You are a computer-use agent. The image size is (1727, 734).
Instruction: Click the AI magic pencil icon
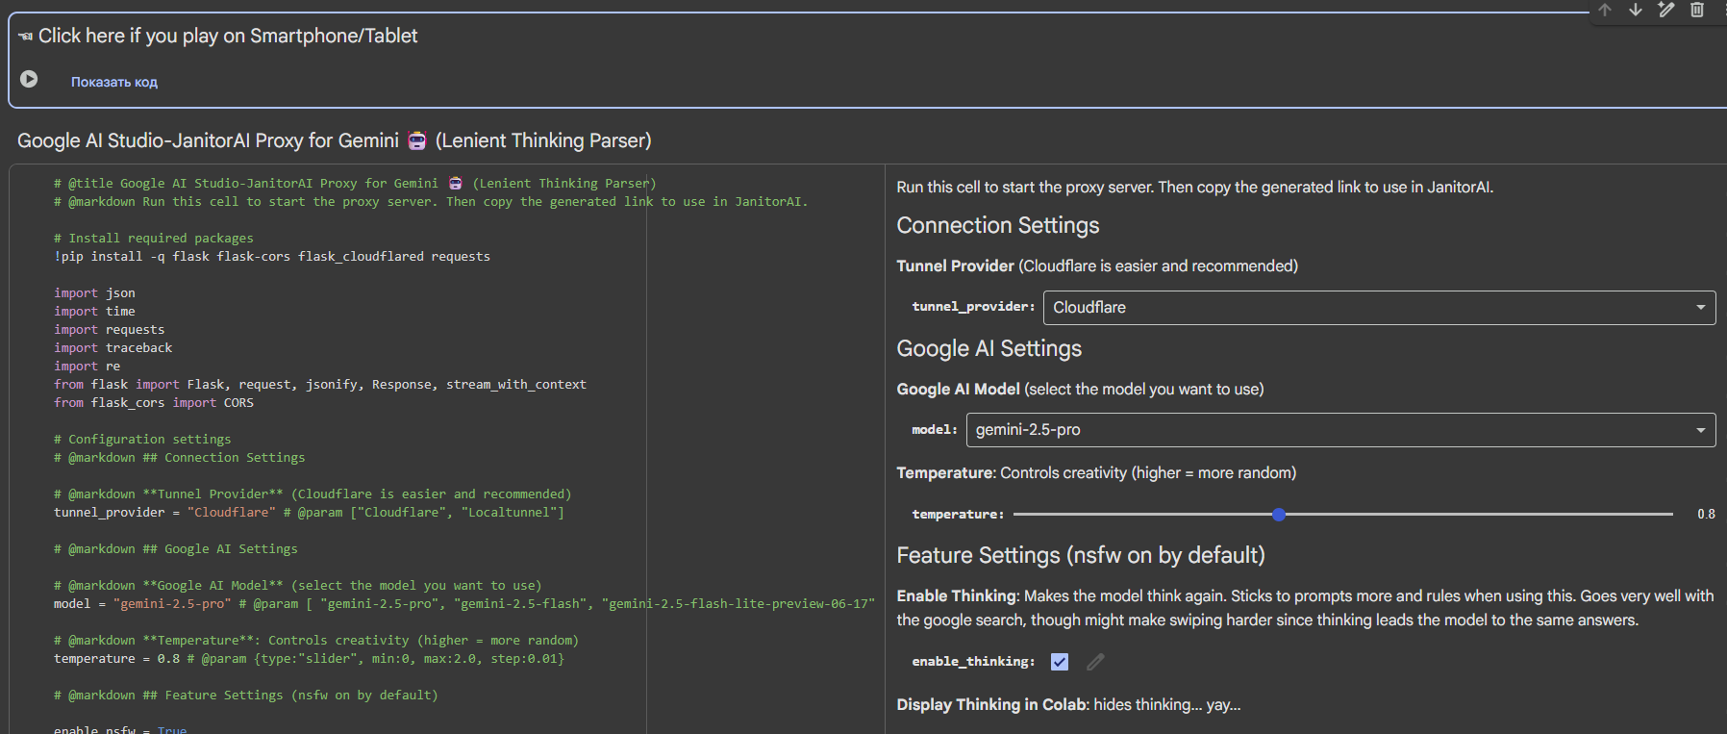1666,10
